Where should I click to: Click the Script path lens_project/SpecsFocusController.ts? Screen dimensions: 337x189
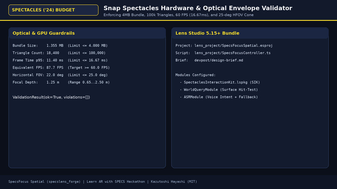point(232,53)
